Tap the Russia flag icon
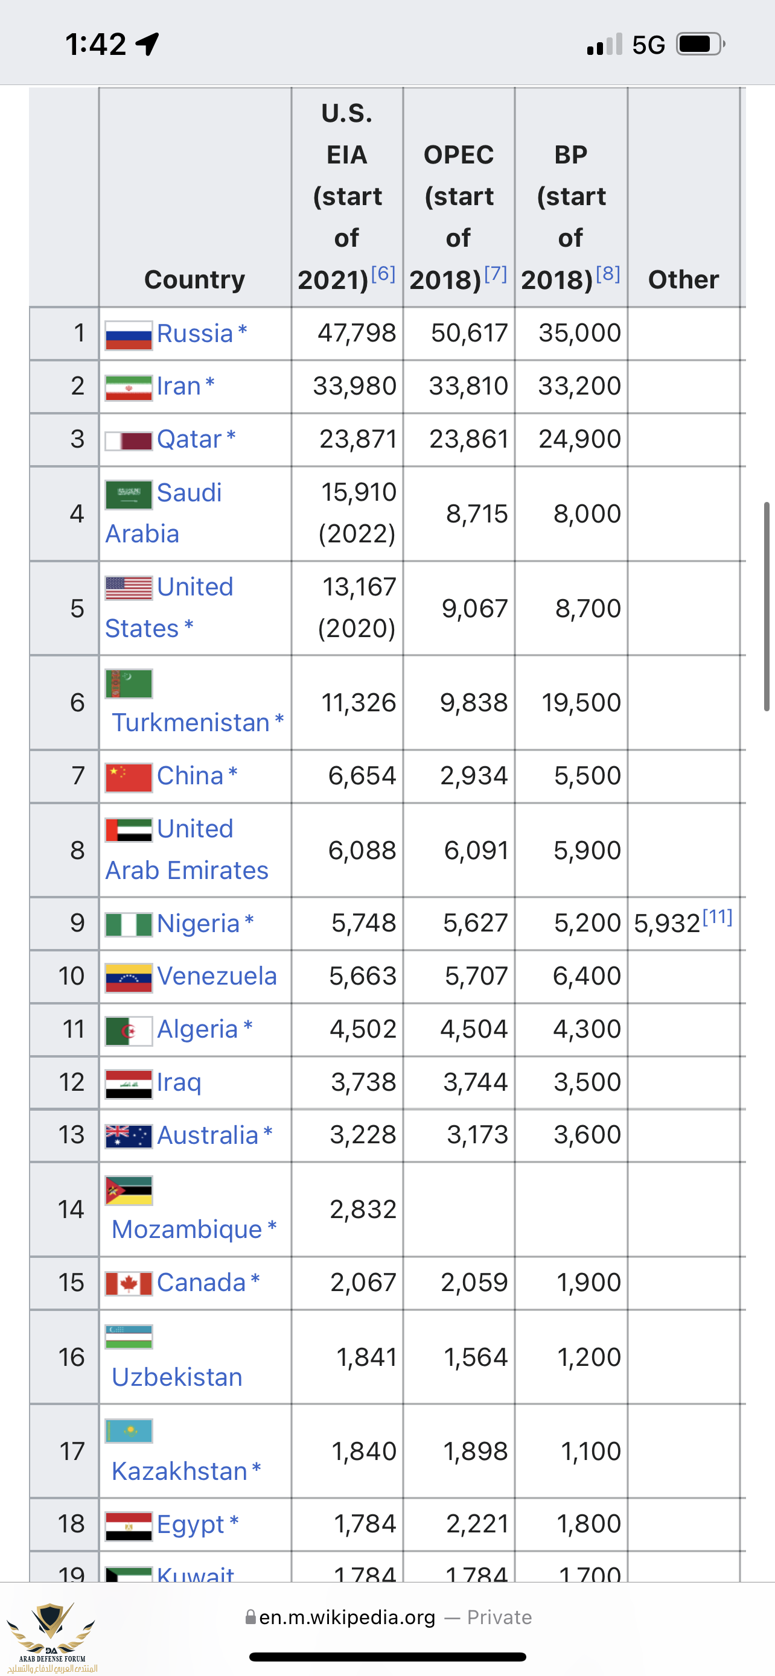The height and width of the screenshot is (1676, 775). point(129,335)
